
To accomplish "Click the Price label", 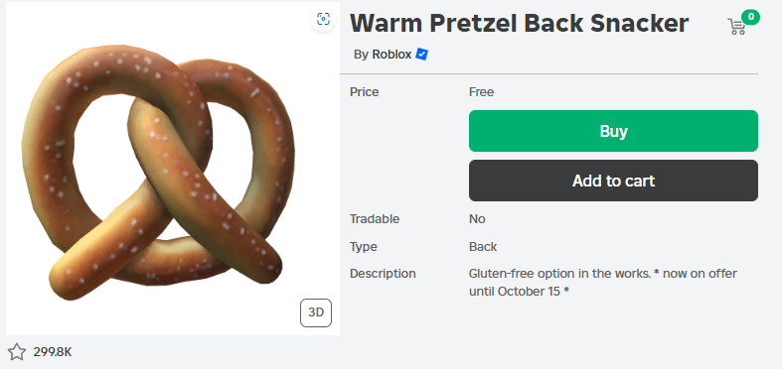I will coord(364,92).
